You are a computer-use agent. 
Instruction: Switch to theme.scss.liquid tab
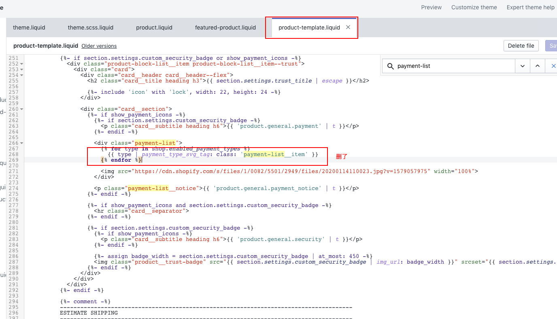[91, 27]
